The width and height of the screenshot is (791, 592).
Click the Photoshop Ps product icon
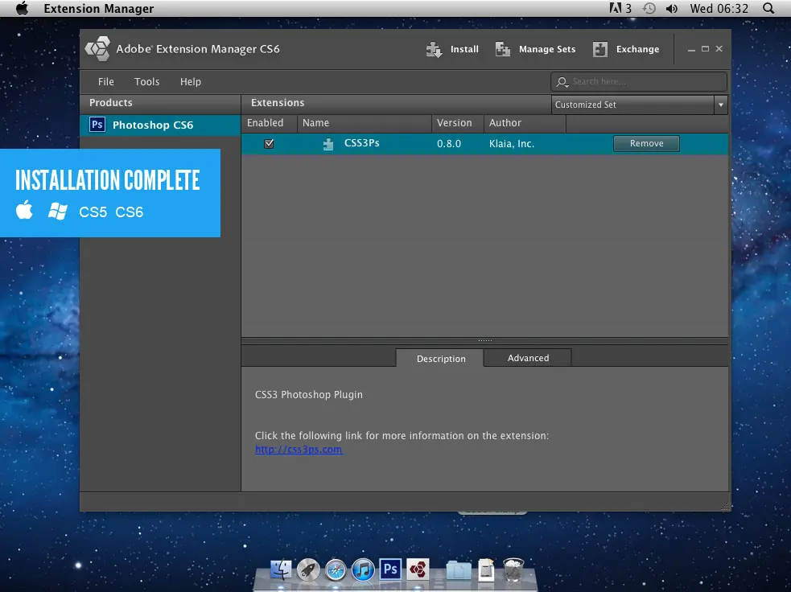click(x=97, y=125)
